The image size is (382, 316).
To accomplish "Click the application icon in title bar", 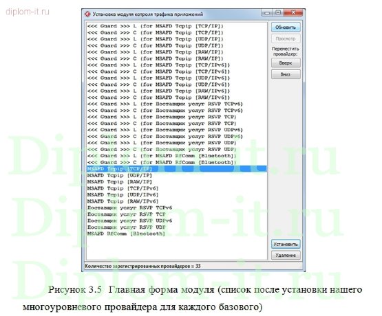I will (x=87, y=14).
